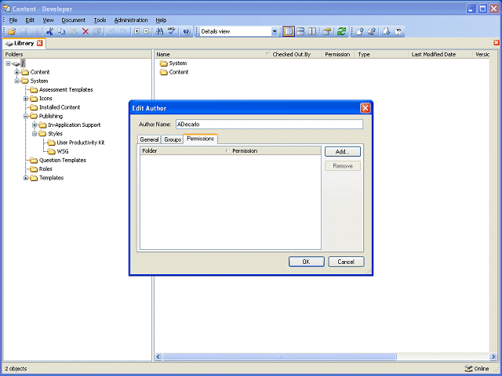Select Assessment Templates folder in tree
Viewport: 502px width, 376px height.
(x=66, y=90)
